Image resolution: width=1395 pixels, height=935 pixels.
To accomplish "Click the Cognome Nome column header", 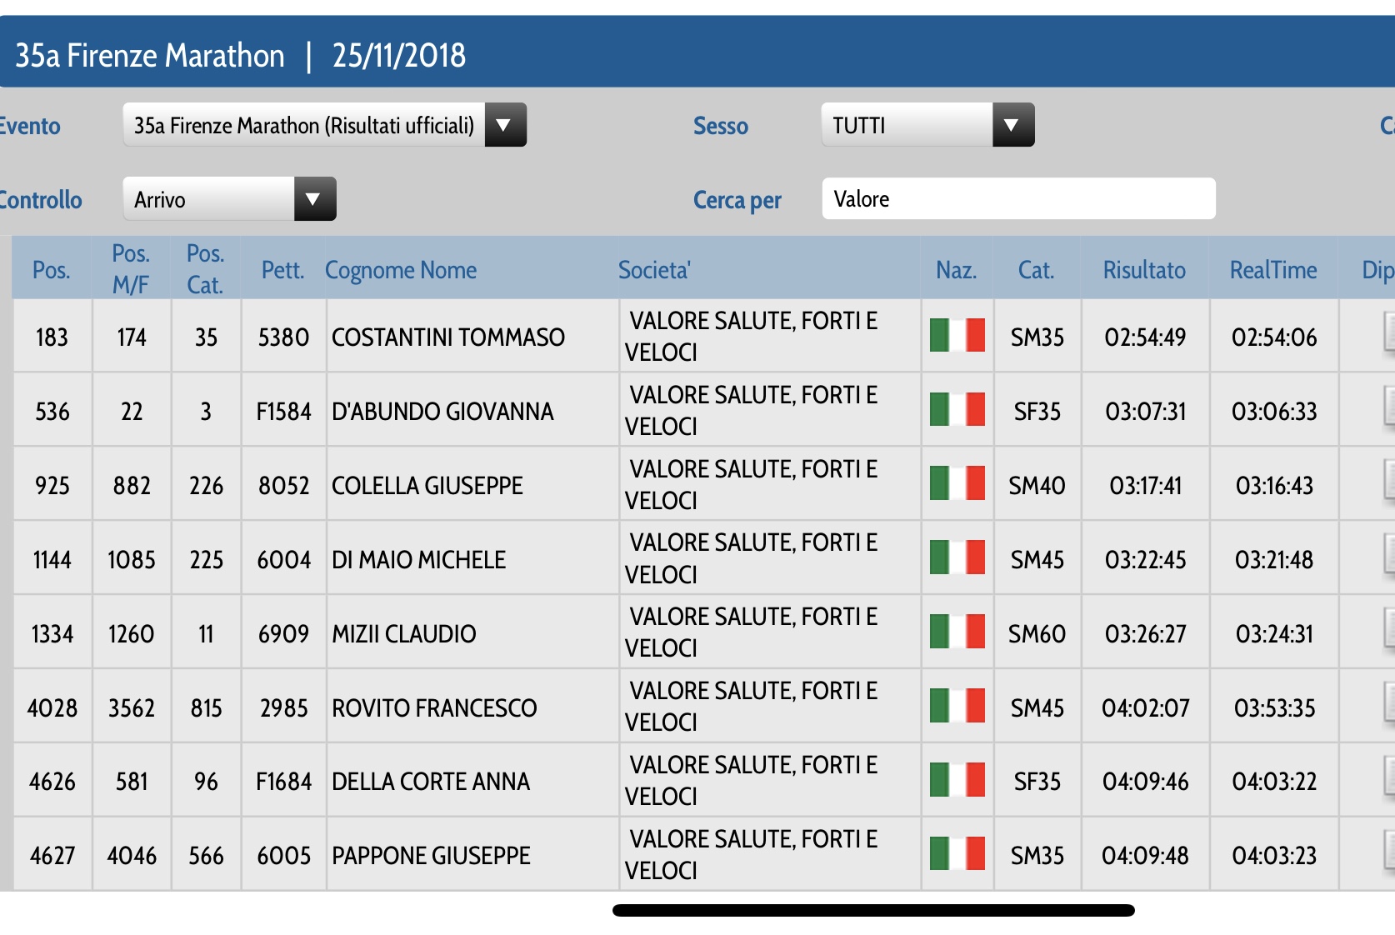I will tap(401, 270).
